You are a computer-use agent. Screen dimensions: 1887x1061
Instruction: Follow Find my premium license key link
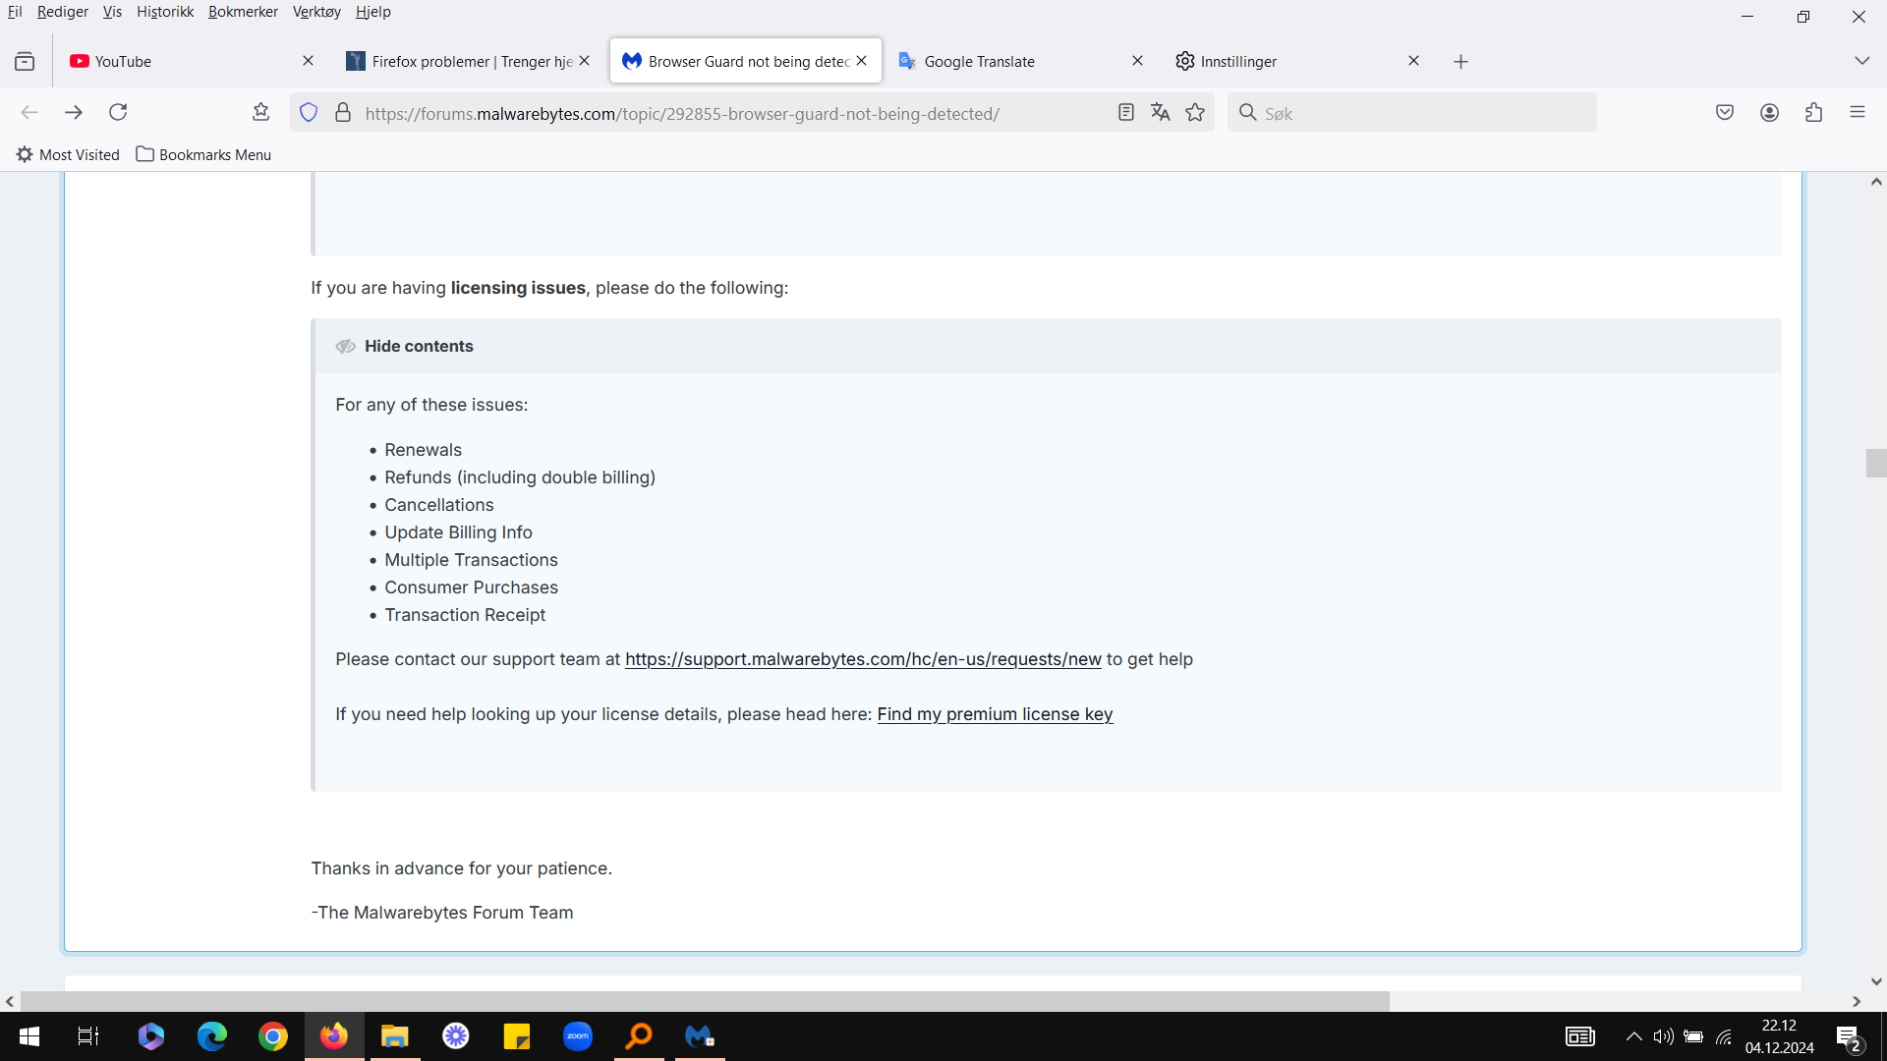click(x=995, y=714)
